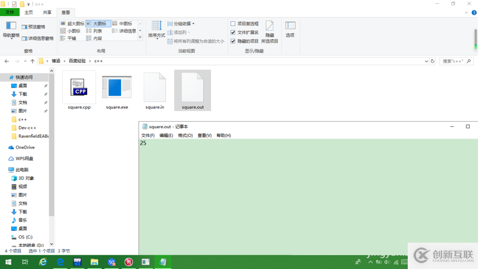The height and width of the screenshot is (269, 478).
Task: Select the List layout
Action: click(94, 31)
